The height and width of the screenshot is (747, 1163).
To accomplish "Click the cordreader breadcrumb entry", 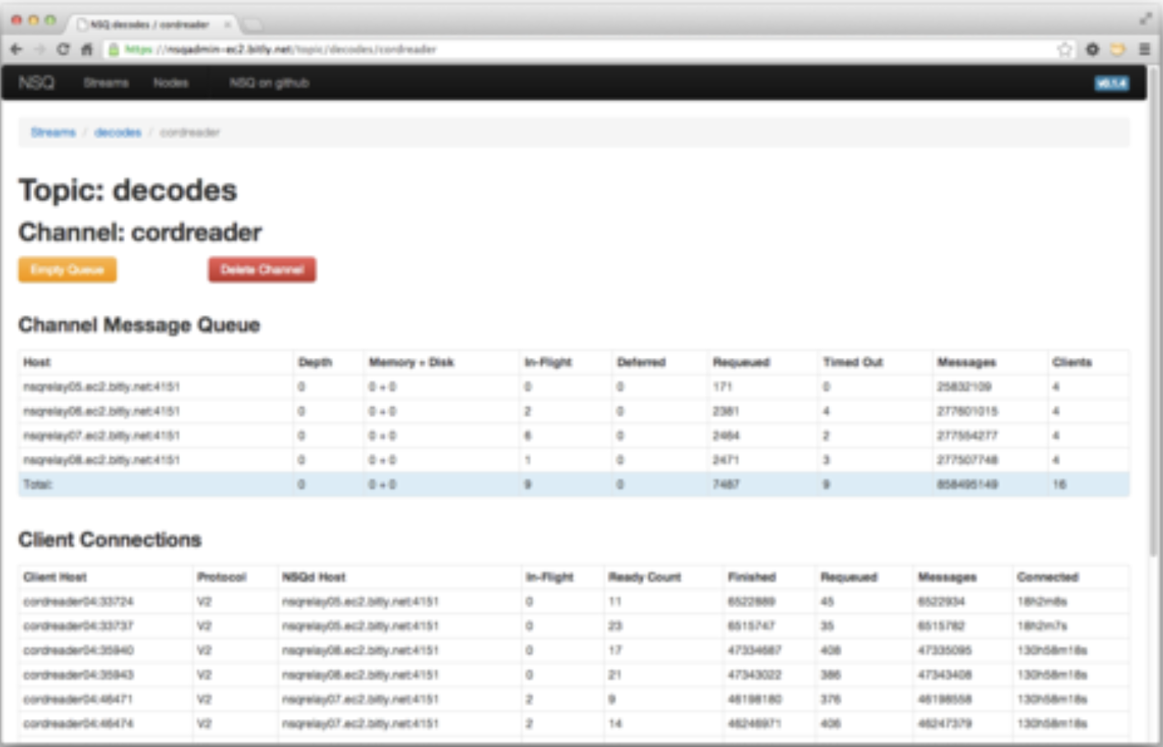I will point(190,132).
